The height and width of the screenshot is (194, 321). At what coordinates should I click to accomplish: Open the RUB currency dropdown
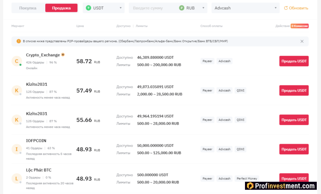tap(192, 8)
